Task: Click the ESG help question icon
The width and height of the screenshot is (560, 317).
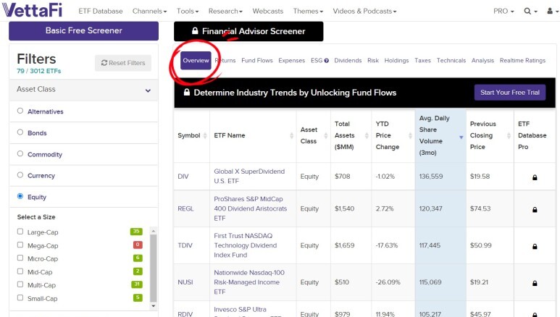Action: click(327, 61)
